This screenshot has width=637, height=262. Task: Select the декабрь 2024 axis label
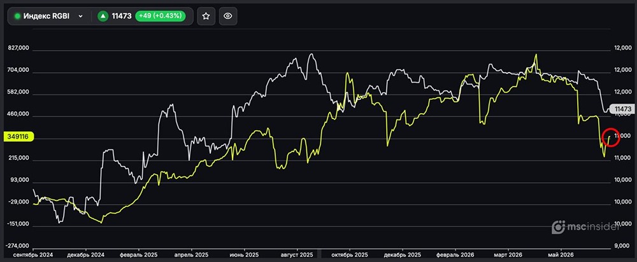click(86, 255)
